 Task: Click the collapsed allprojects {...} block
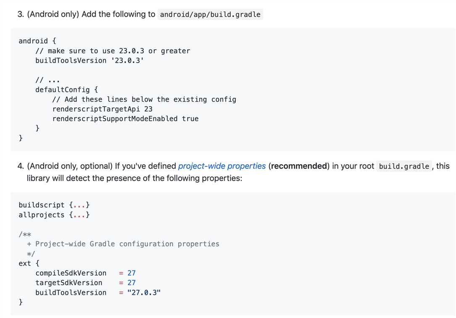pos(54,215)
